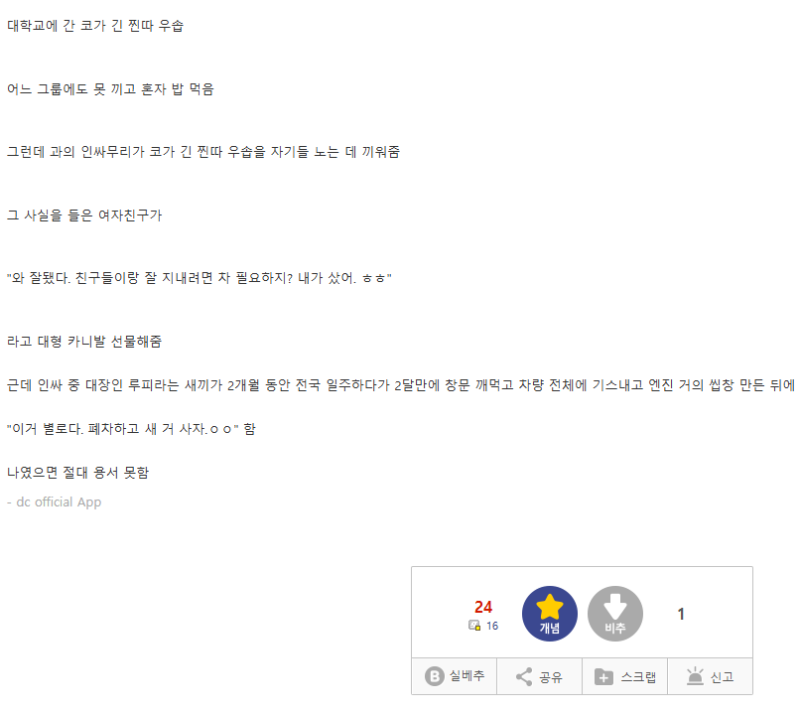Open the 공유 share option
The height and width of the screenshot is (715, 800).
(551, 677)
